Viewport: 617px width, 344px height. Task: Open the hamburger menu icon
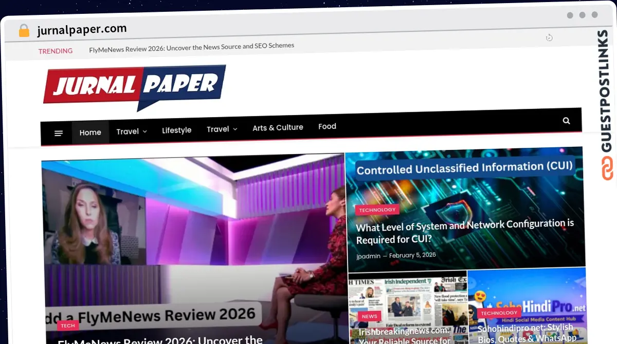pos(59,133)
